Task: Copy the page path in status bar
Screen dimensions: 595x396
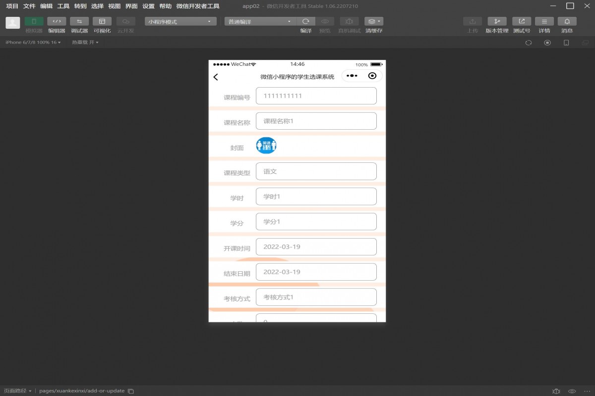Action: [131, 391]
